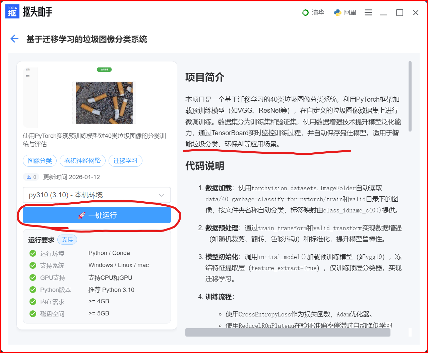
Task: Click the blue back arrow
Action: pyautogui.click(x=14, y=39)
